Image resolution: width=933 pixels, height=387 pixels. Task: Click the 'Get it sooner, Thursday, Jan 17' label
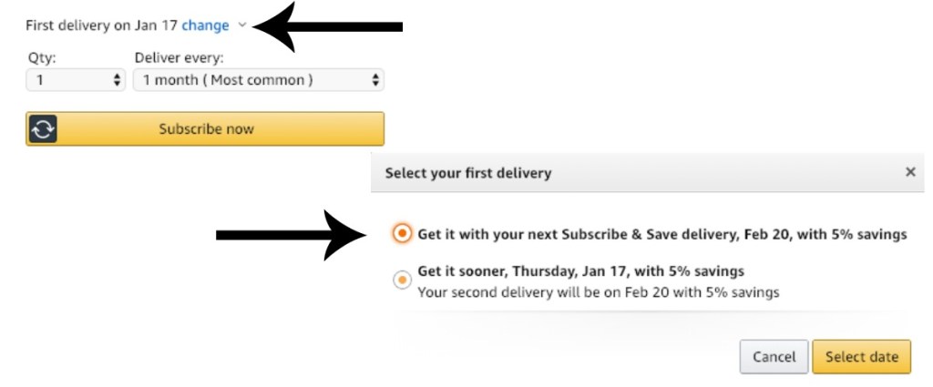point(580,271)
